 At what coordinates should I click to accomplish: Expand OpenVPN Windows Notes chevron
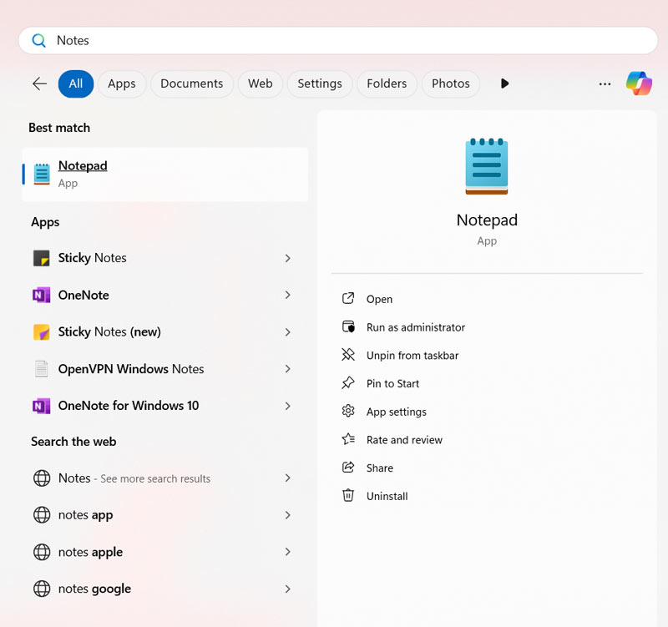(287, 369)
